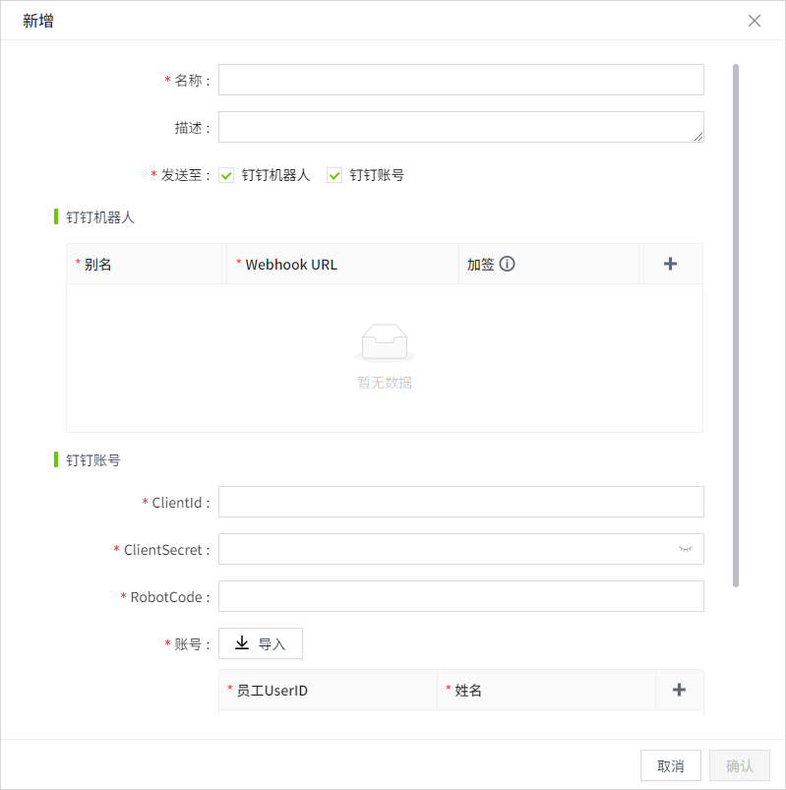Click the info icon next to 加签
This screenshot has width=786, height=790.
tap(508, 264)
